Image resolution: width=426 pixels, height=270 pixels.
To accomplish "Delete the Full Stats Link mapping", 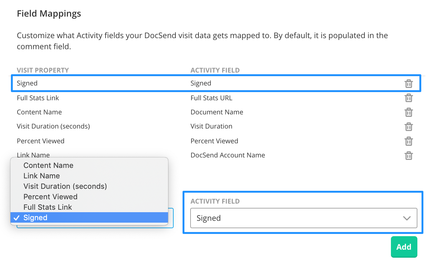I will point(408,98).
